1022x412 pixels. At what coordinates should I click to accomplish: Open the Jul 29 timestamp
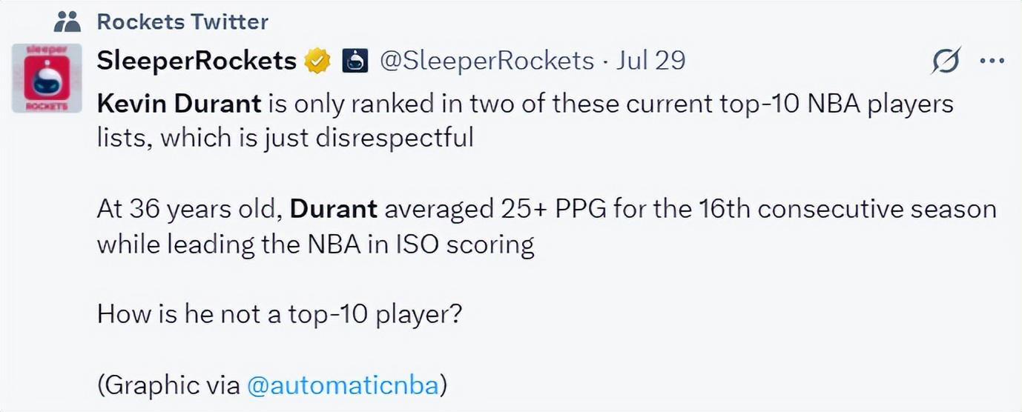(650, 61)
